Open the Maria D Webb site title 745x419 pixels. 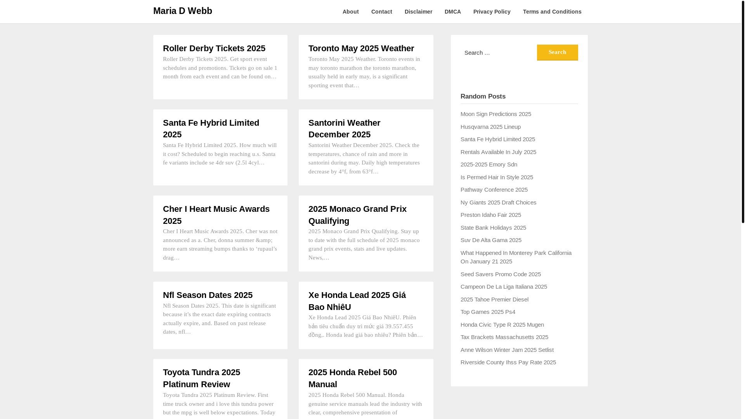point(182,11)
